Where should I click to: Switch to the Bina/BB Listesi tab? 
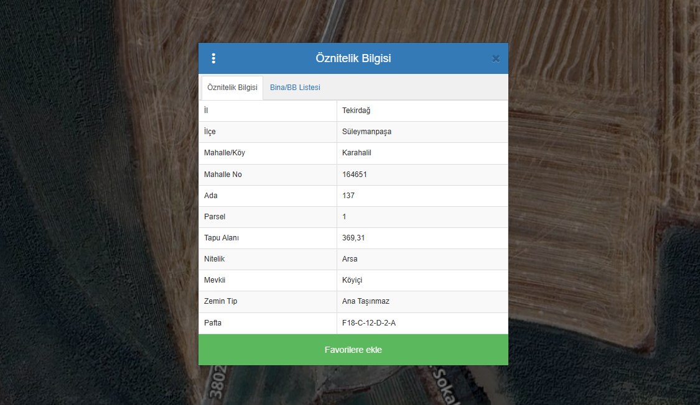295,88
